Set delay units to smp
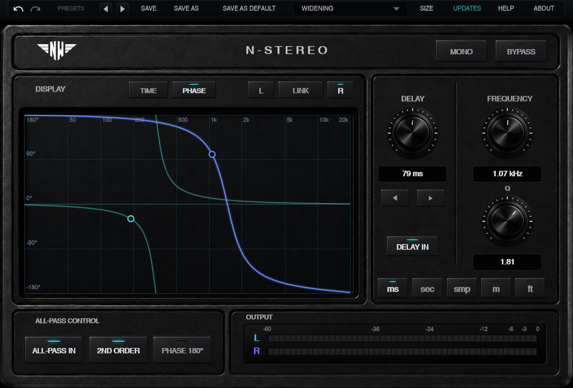 [x=462, y=289]
